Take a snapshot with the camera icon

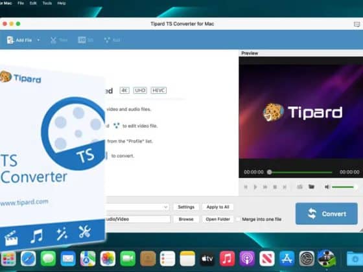click(299, 187)
